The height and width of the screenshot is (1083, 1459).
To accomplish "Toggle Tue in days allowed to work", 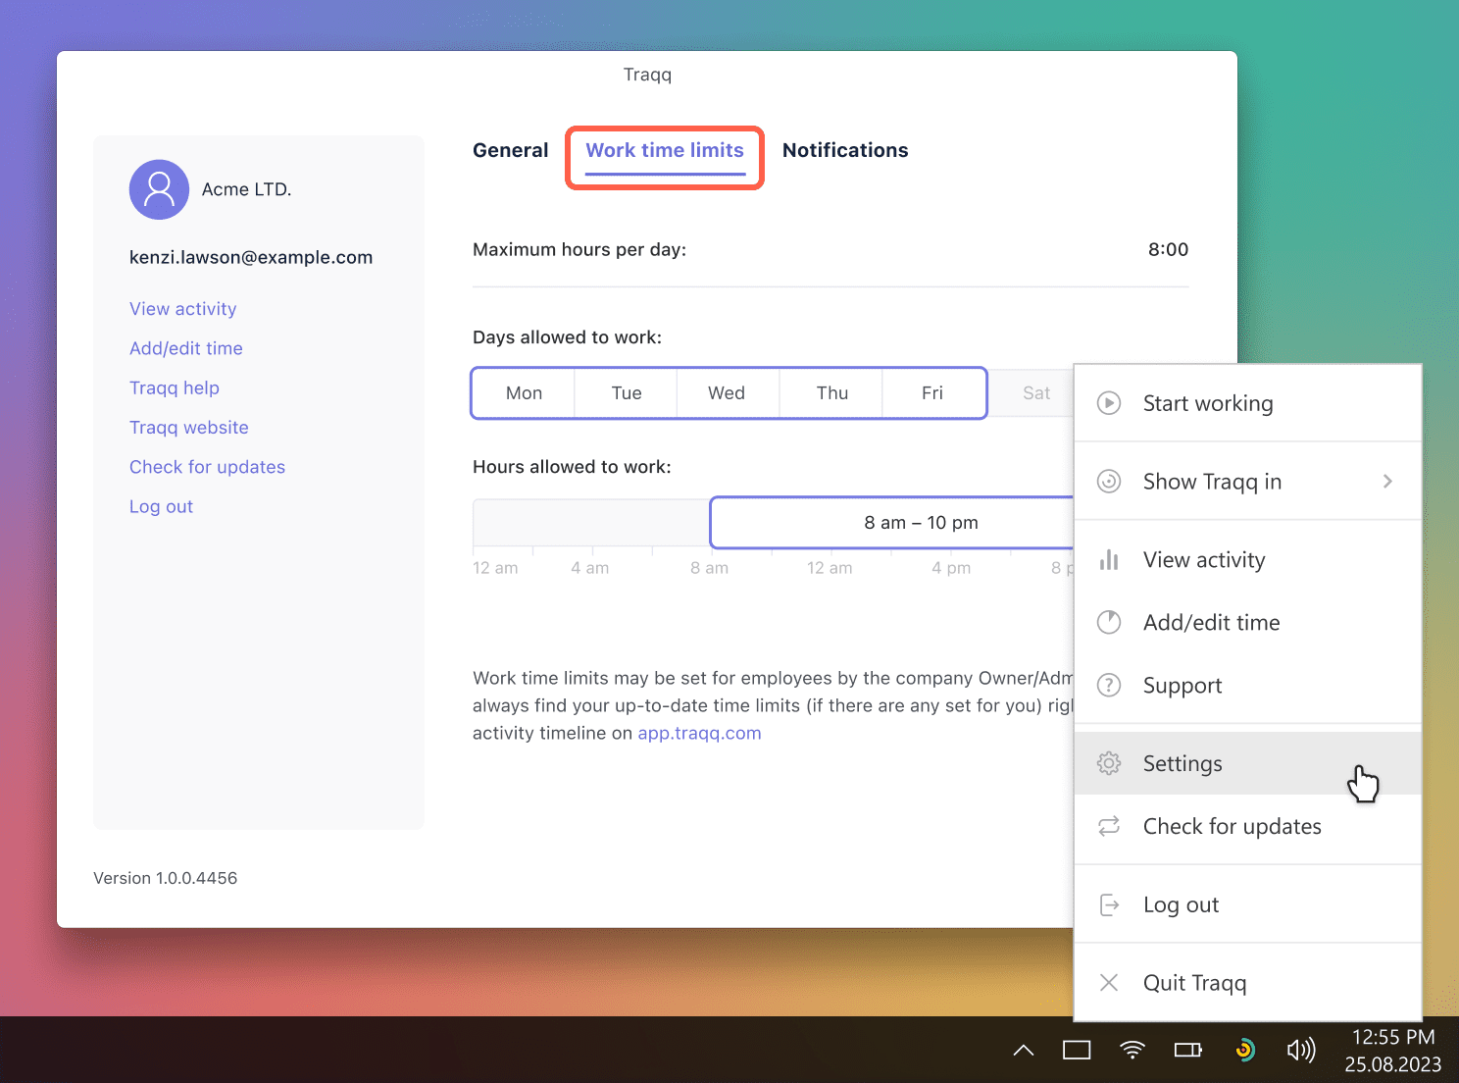I will [x=627, y=393].
